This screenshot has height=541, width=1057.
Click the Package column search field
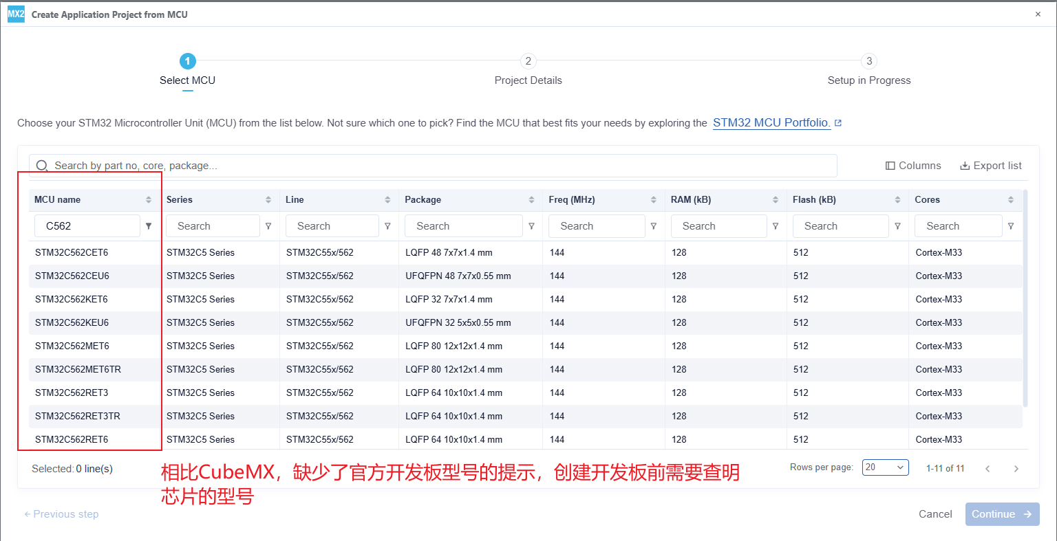464,226
